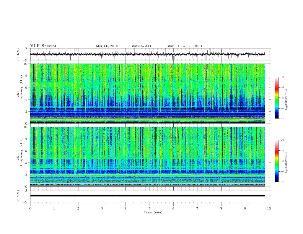The height and width of the screenshot is (234, 303).
Task: Click the "6" kHz tick on ch.2 frequency axis
Action: coord(26,151)
